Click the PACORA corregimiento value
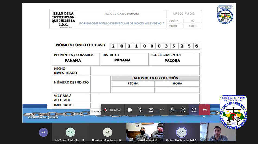The width and height of the screenshot is (258, 144). click(x=172, y=61)
